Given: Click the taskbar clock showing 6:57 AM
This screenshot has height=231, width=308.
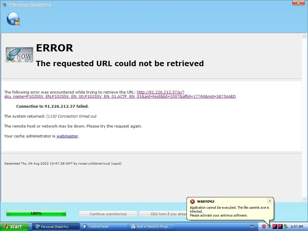Looking at the screenshot, I should click(x=297, y=226).
